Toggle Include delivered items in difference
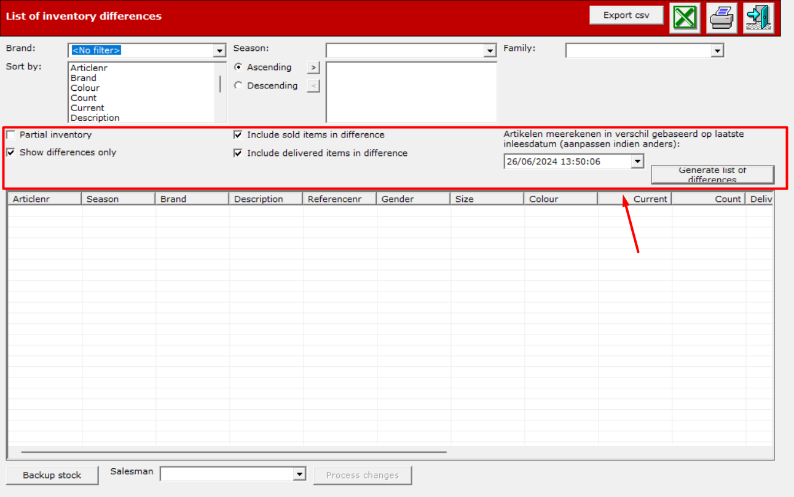Image resolution: width=794 pixels, height=497 pixels. [238, 153]
